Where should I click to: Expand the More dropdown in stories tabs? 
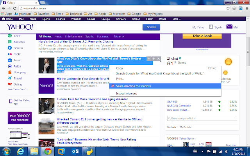pyautogui.click(x=118, y=37)
